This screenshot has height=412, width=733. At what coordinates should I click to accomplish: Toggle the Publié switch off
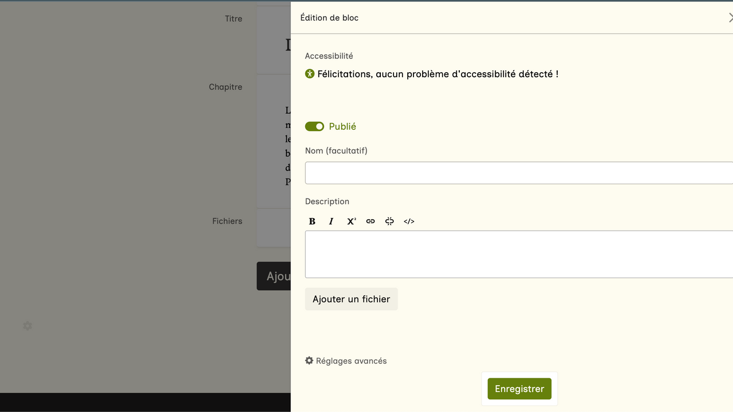pyautogui.click(x=314, y=126)
